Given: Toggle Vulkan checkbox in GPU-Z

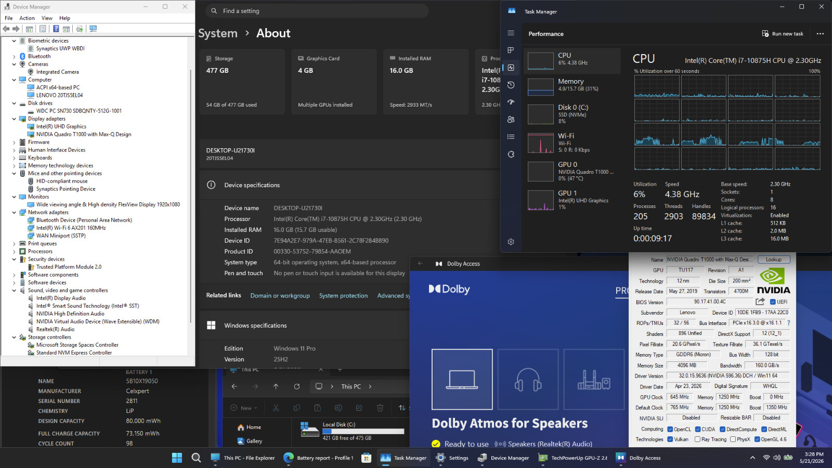Looking at the screenshot, I should (x=670, y=439).
